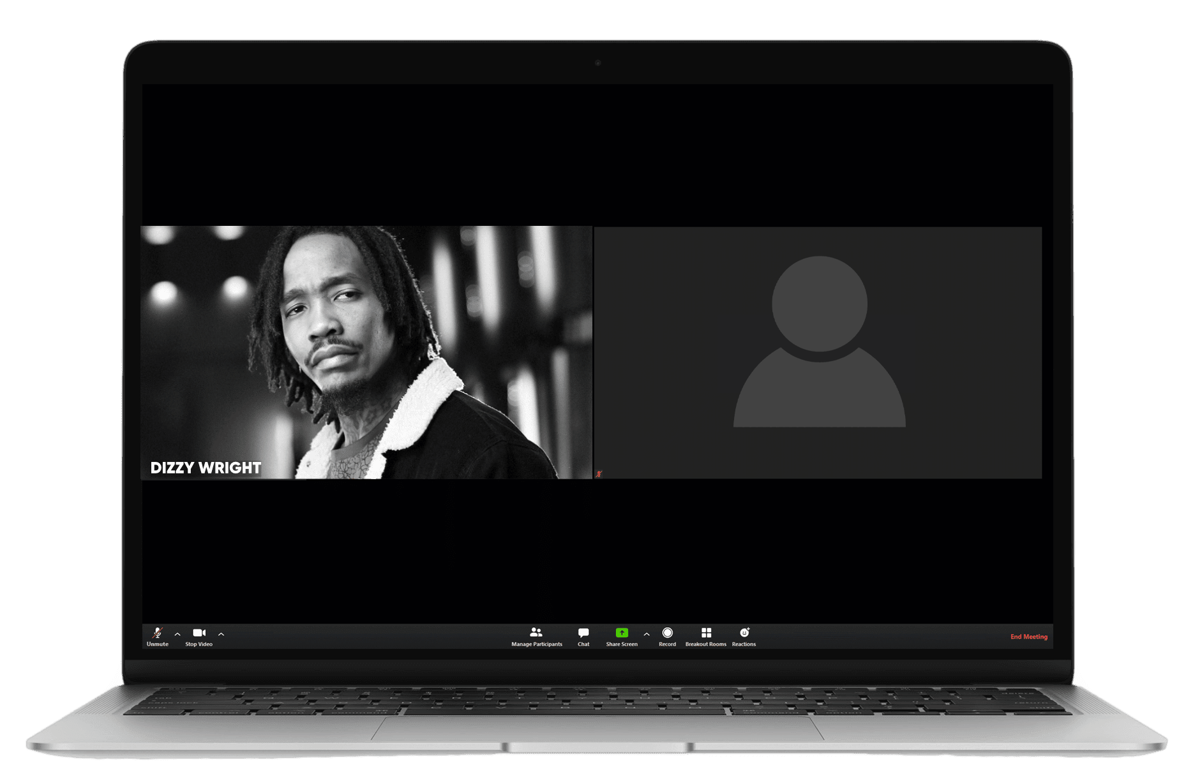
Task: Open the Reactions smiley icon
Action: coord(744,632)
